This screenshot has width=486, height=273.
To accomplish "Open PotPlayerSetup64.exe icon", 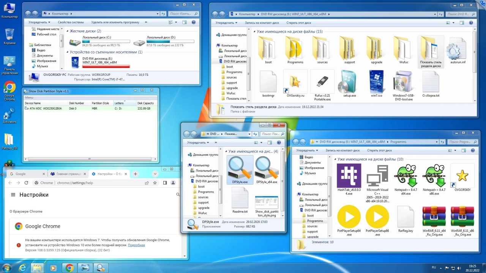I will (x=349, y=217).
